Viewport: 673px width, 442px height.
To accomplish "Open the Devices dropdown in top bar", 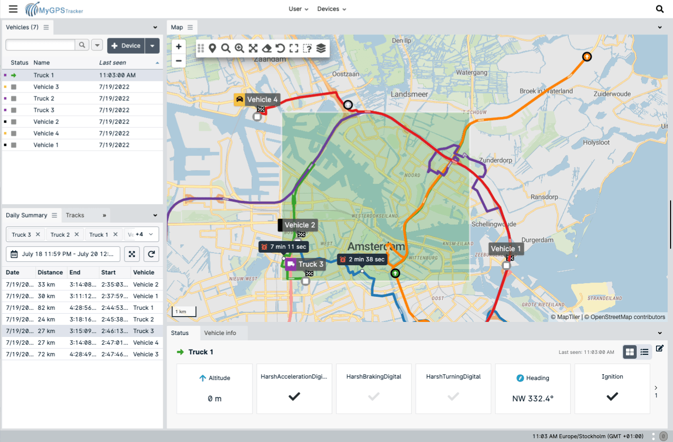I will 331,9.
